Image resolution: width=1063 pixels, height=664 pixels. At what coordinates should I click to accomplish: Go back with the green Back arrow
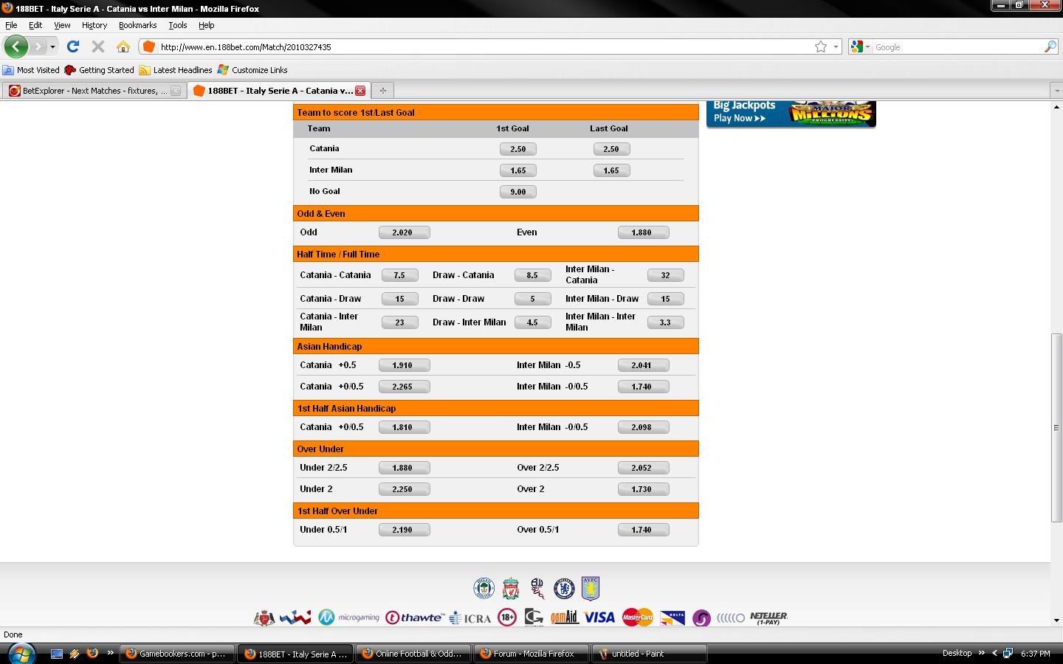[16, 46]
